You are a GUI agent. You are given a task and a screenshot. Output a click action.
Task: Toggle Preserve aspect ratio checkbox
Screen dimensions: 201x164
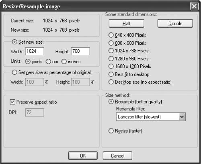pos(12,102)
